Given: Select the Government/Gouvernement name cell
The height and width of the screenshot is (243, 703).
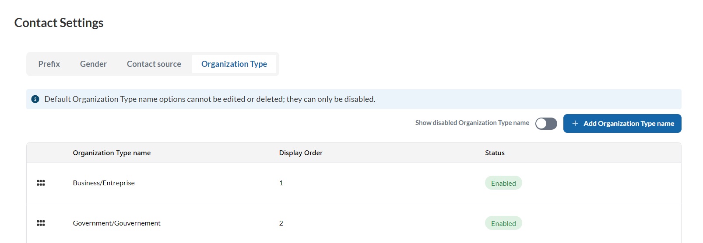Looking at the screenshot, I should (x=116, y=223).
